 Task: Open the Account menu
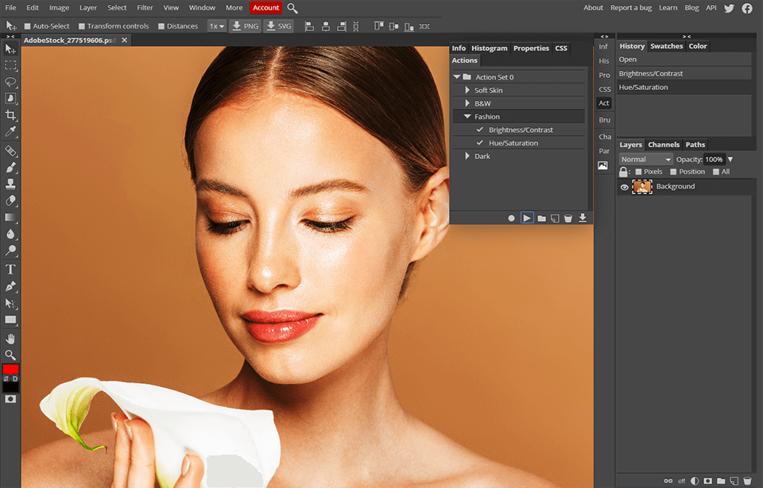pos(266,7)
